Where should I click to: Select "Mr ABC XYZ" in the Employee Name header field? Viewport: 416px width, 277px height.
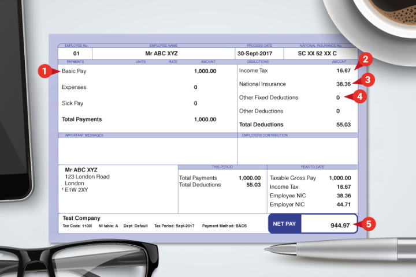point(161,54)
